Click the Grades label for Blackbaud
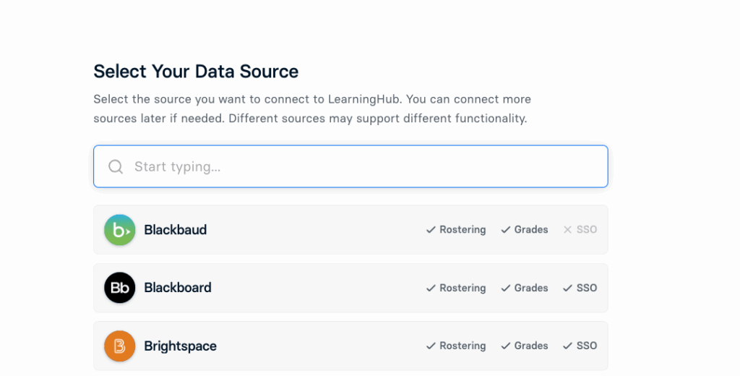 (x=531, y=229)
